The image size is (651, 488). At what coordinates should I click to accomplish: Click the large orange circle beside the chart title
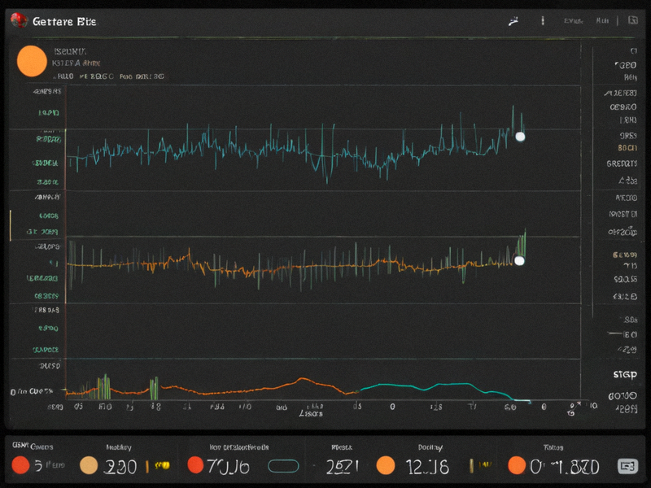(32, 62)
